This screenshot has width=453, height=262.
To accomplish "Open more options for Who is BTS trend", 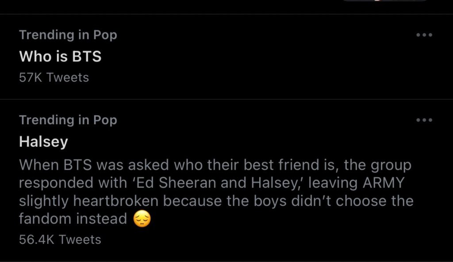I will point(424,35).
